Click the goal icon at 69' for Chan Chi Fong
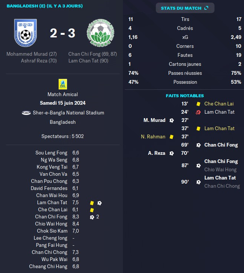This screenshot has height=273, width=244. pos(198,145)
